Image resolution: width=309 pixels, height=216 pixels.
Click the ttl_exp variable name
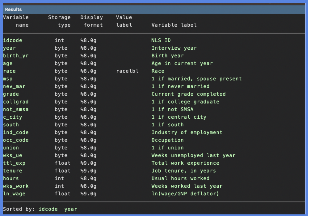pyautogui.click(x=14, y=163)
